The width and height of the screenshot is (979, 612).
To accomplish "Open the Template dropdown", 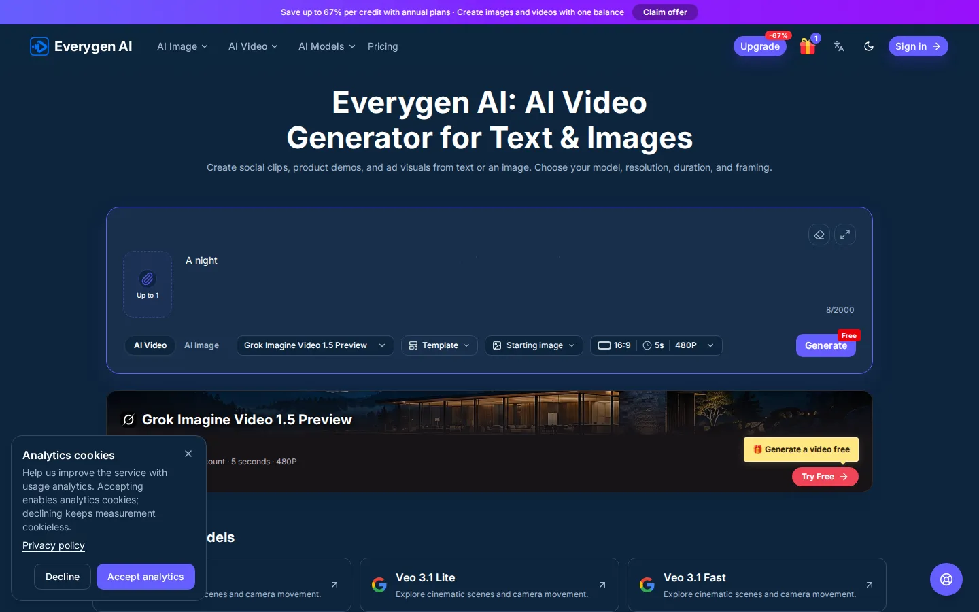I will 439,345.
